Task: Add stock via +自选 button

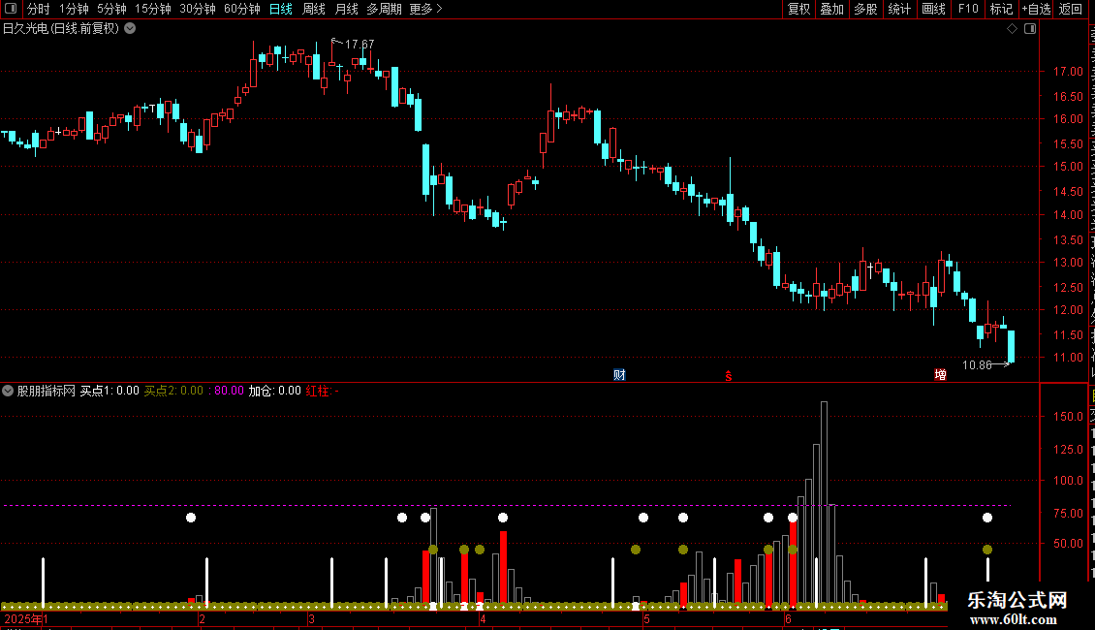Action: point(1036,9)
